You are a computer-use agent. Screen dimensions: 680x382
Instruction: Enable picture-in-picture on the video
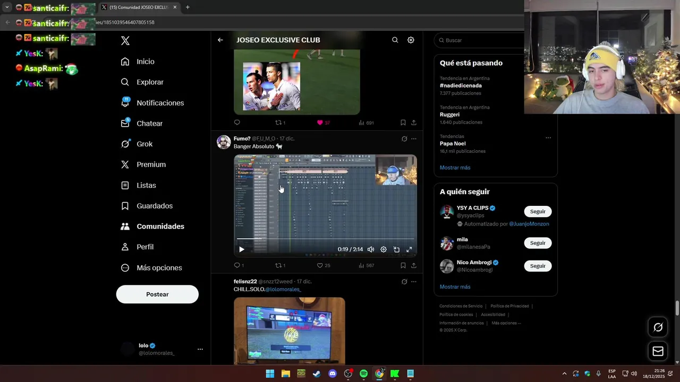click(396, 249)
